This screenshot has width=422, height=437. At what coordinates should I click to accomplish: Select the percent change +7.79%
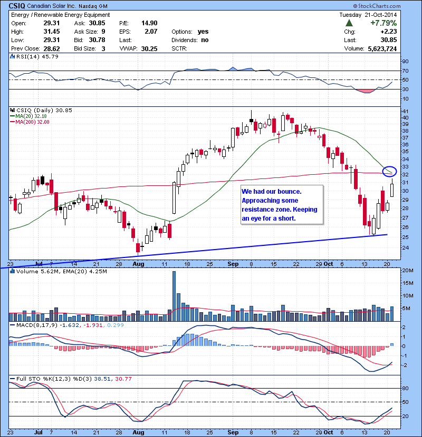tap(383, 23)
